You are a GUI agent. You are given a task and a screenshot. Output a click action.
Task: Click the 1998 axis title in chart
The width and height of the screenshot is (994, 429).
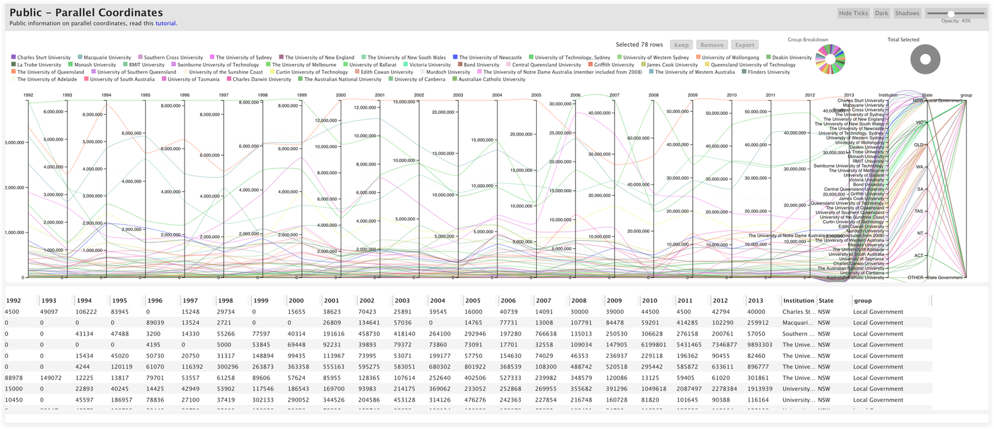click(x=263, y=95)
